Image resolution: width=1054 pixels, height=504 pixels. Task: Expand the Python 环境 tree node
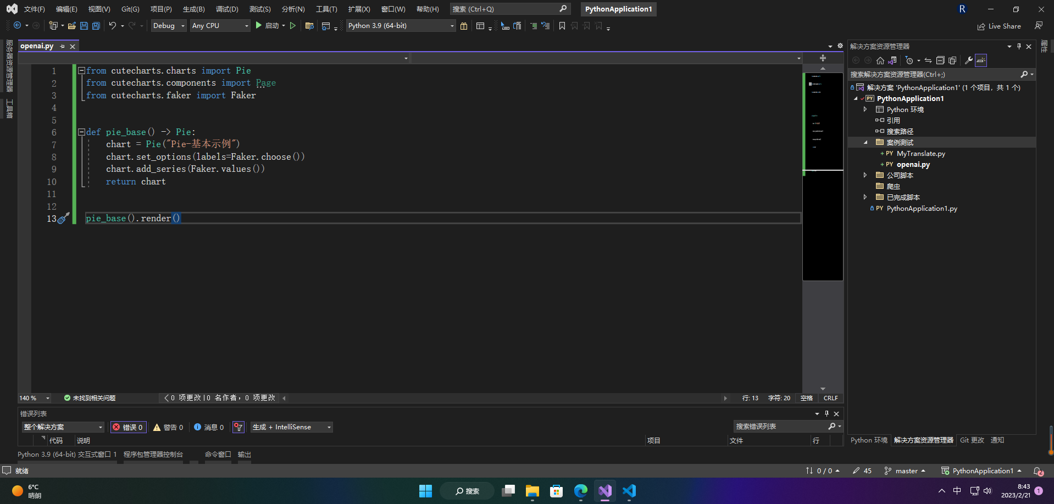tap(866, 109)
